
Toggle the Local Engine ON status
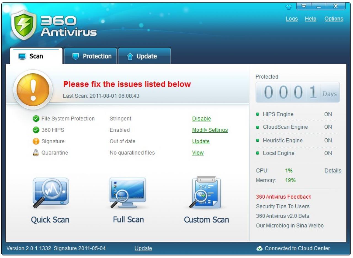tap(328, 153)
